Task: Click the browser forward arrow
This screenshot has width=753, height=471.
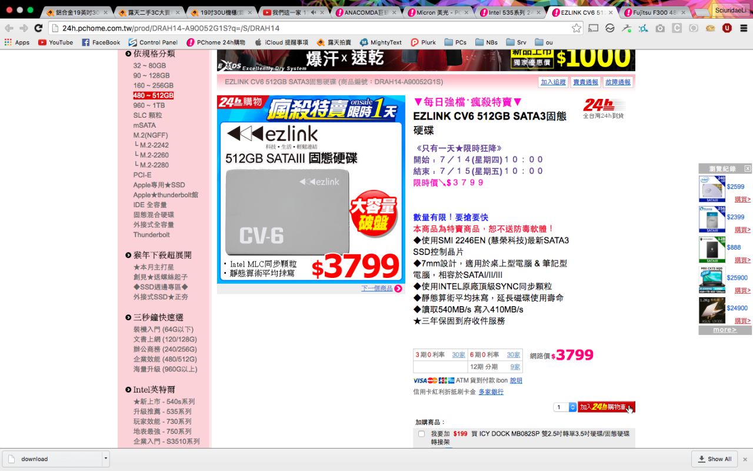Action: (24, 28)
